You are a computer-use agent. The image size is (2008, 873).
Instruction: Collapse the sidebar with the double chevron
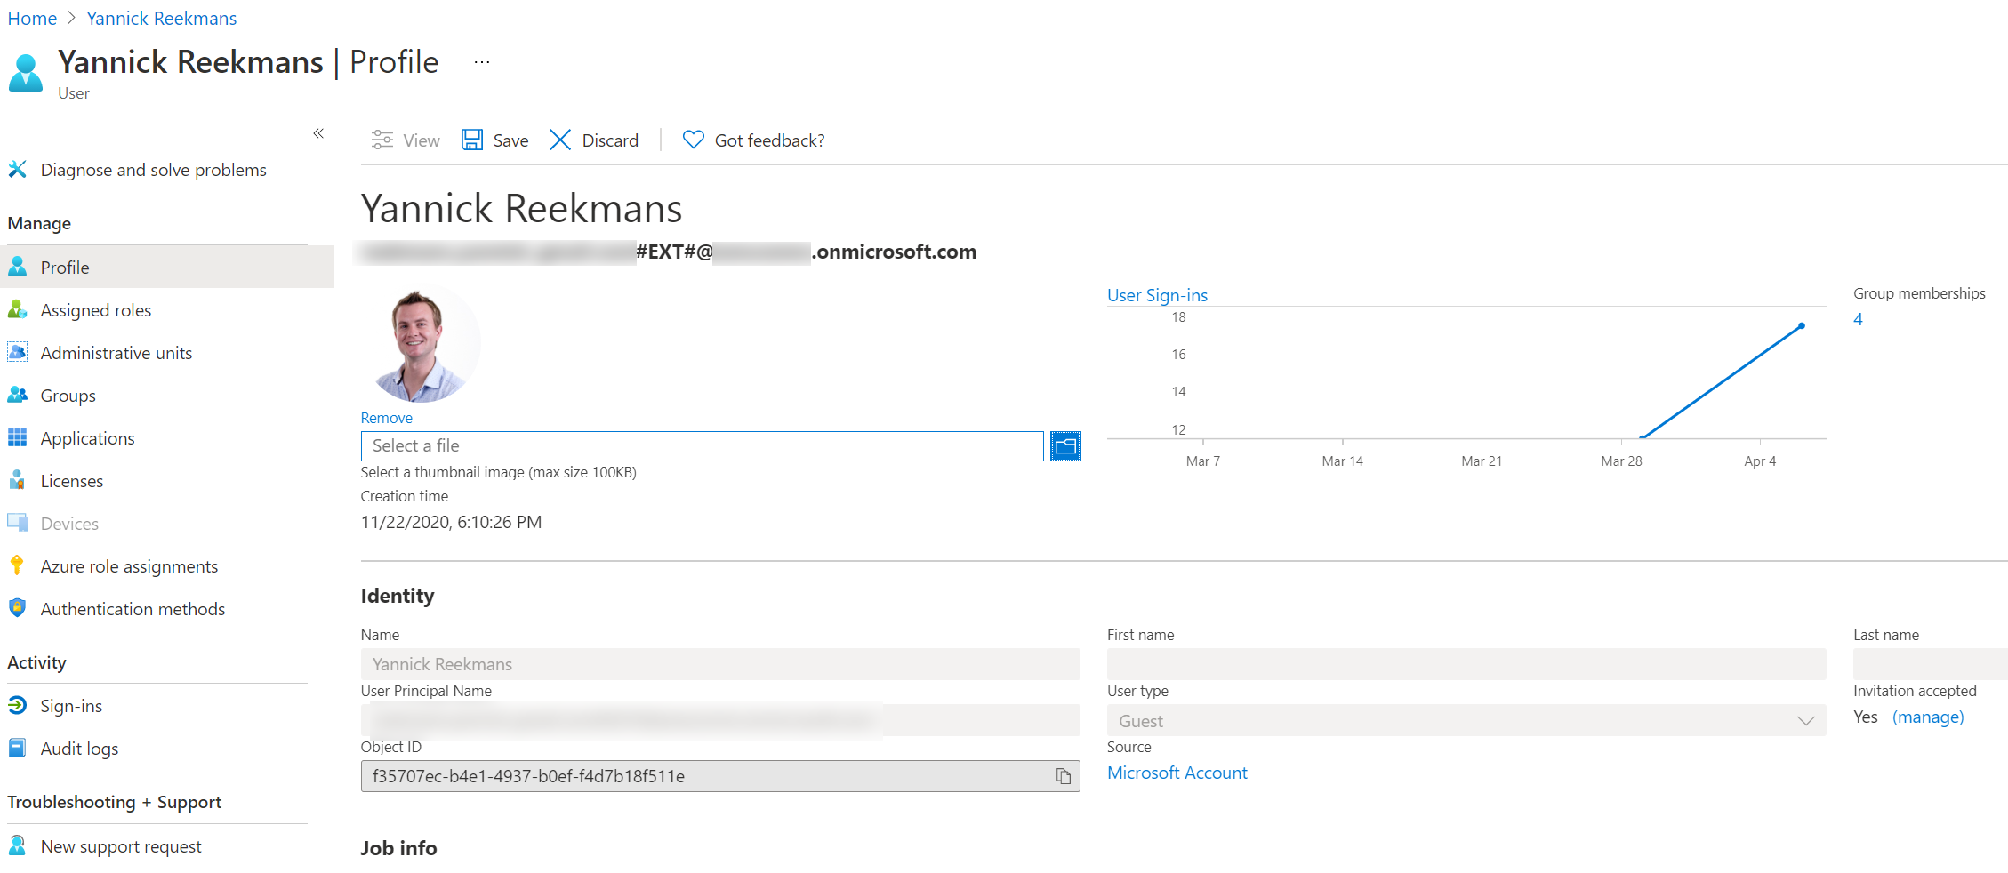click(318, 133)
